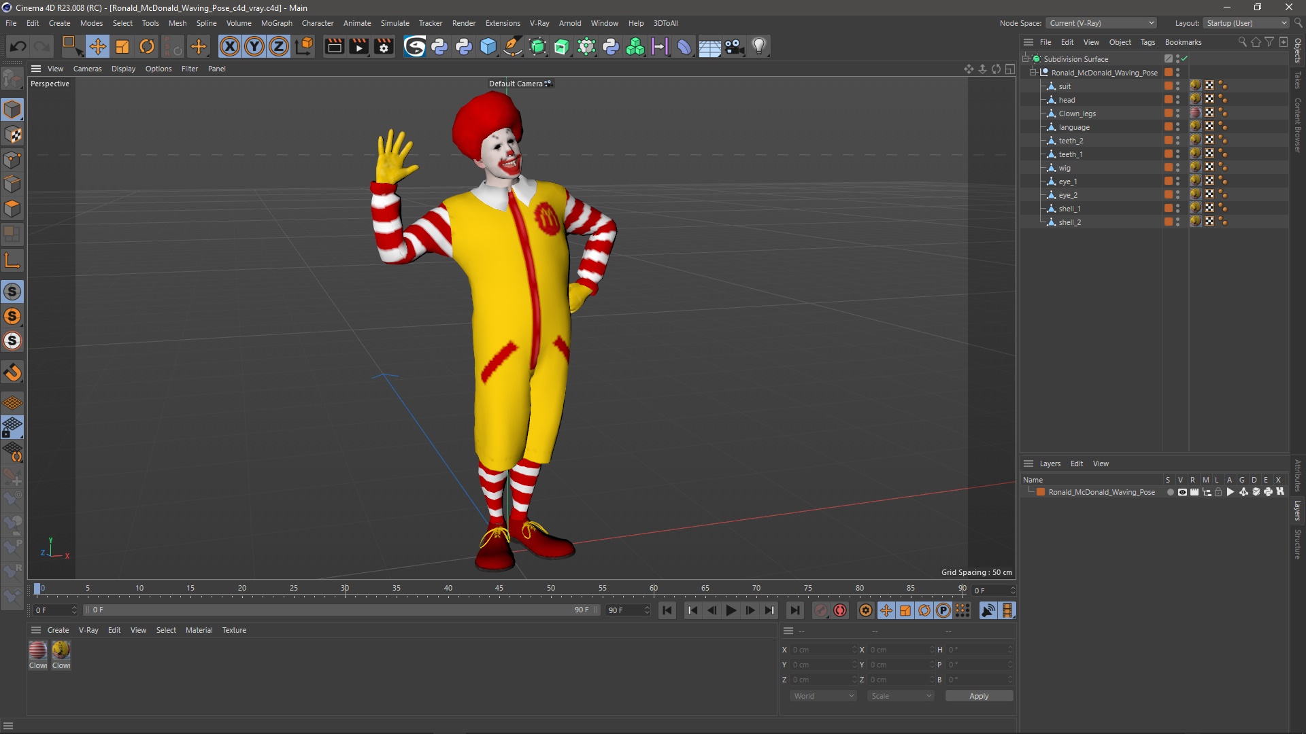The height and width of the screenshot is (734, 1306).
Task: Click the Render View clapperboard icon
Action: (334, 46)
